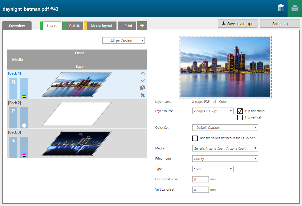Expand the Quick Set dropdown
Screen dimensions: 302x206
click(225, 128)
